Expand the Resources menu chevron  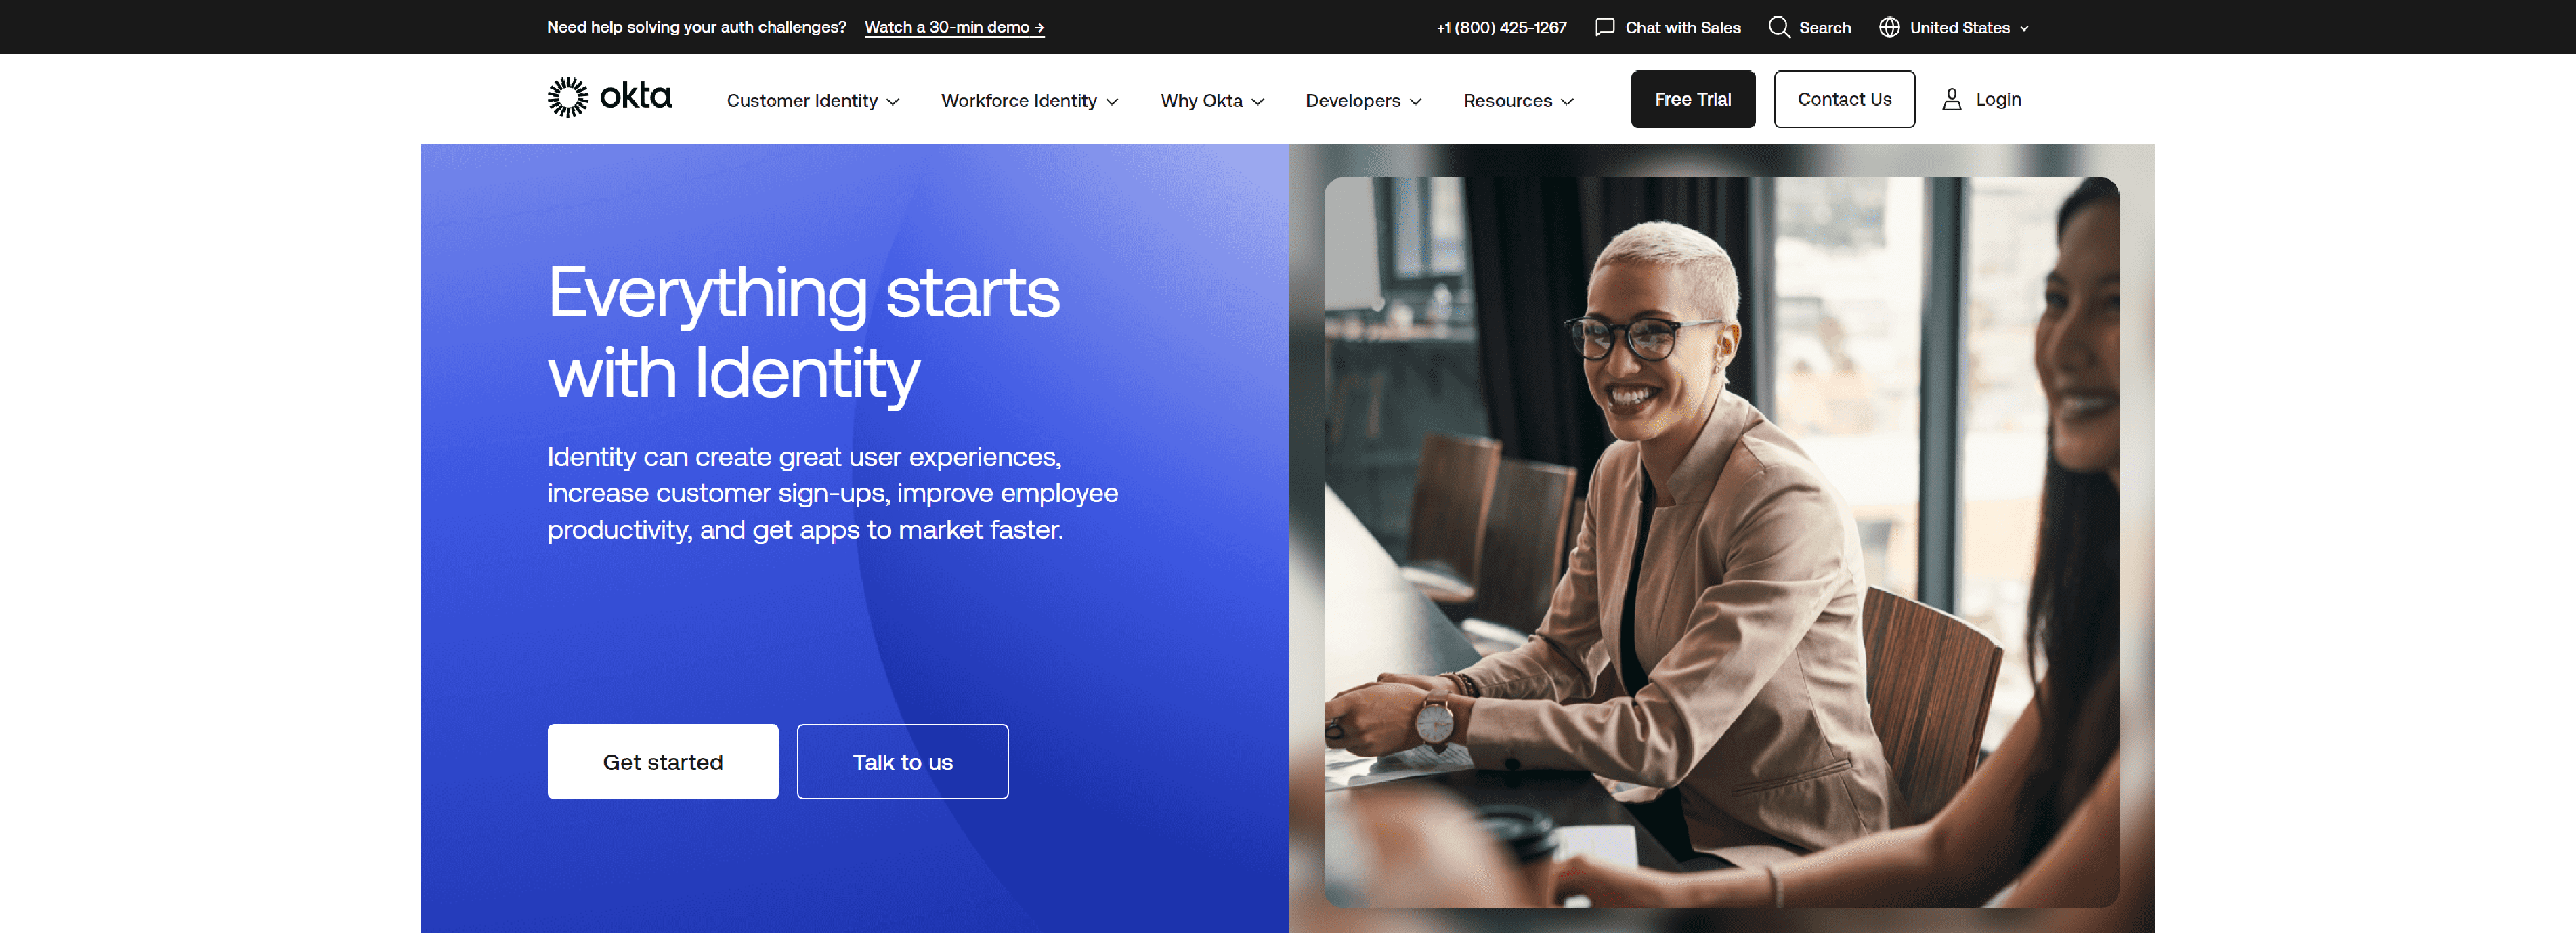(x=1567, y=101)
